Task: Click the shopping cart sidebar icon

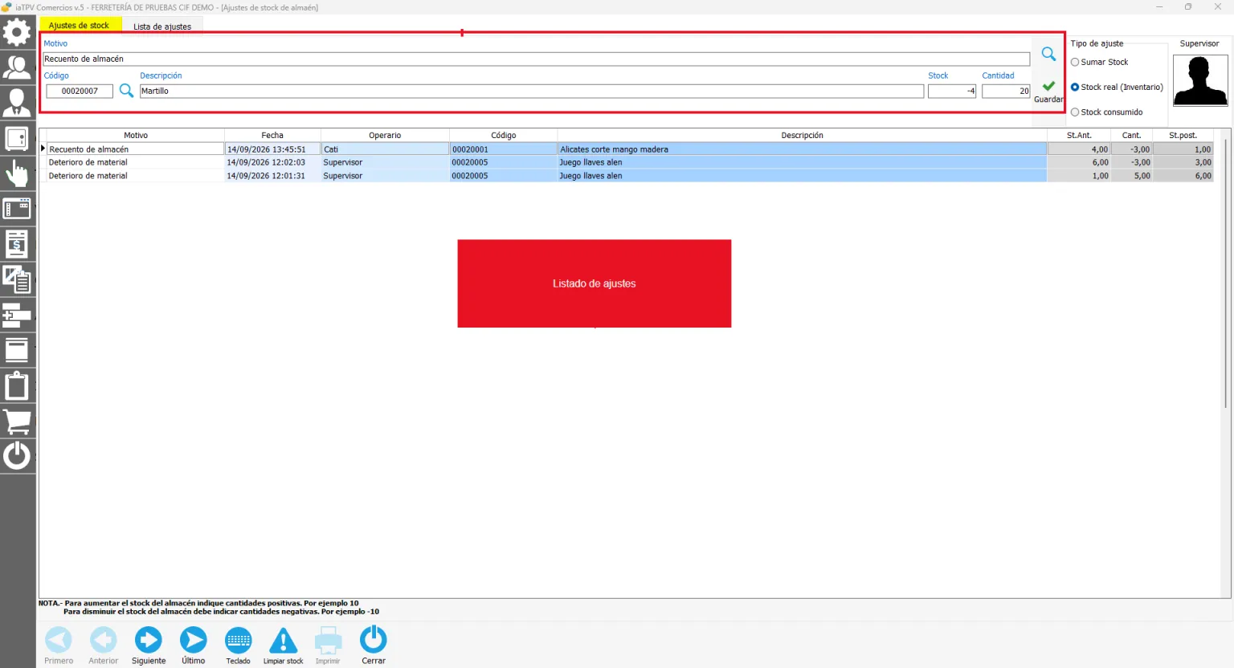Action: click(x=17, y=421)
